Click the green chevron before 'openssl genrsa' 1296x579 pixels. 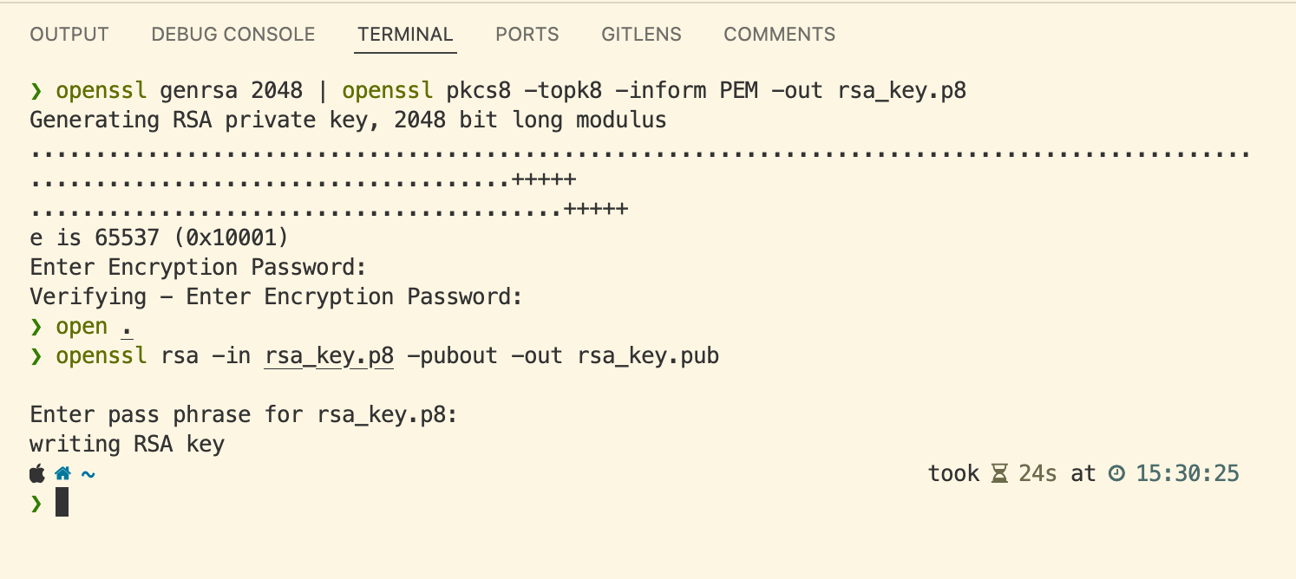[36, 91]
